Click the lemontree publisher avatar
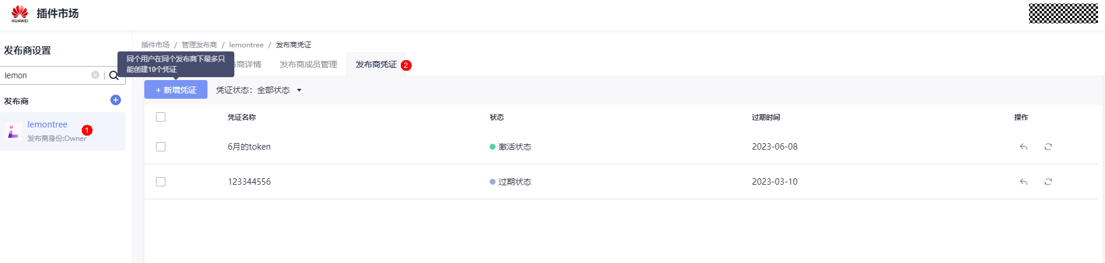Screen dimensions: 1105x263 (13, 131)
